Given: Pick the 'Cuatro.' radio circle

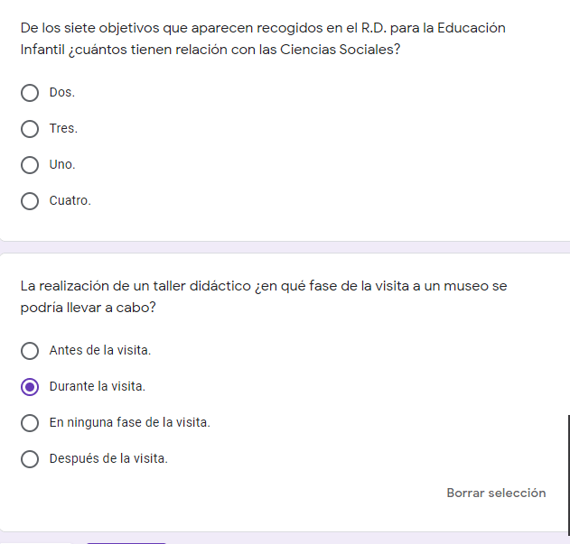Looking at the screenshot, I should coord(30,201).
